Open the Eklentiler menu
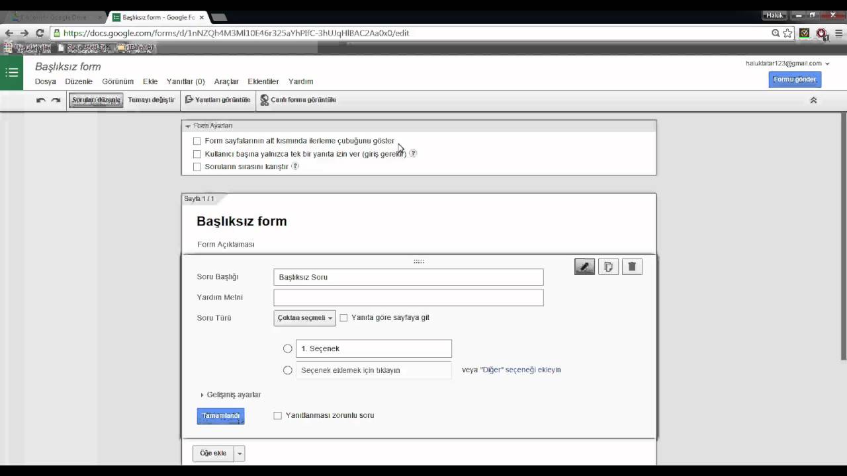 [263, 81]
